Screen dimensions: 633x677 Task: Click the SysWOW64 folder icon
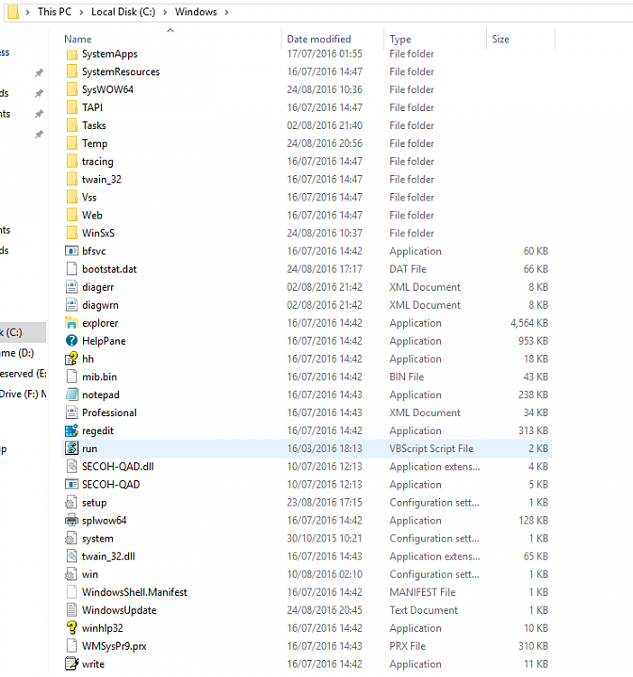pyautogui.click(x=72, y=89)
